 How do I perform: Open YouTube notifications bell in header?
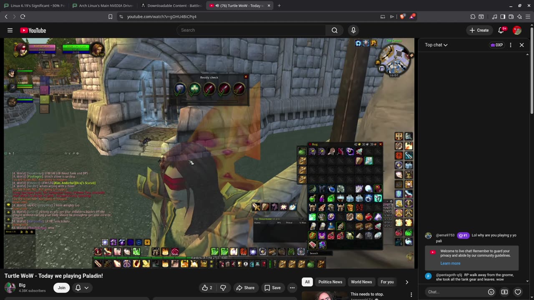502,30
